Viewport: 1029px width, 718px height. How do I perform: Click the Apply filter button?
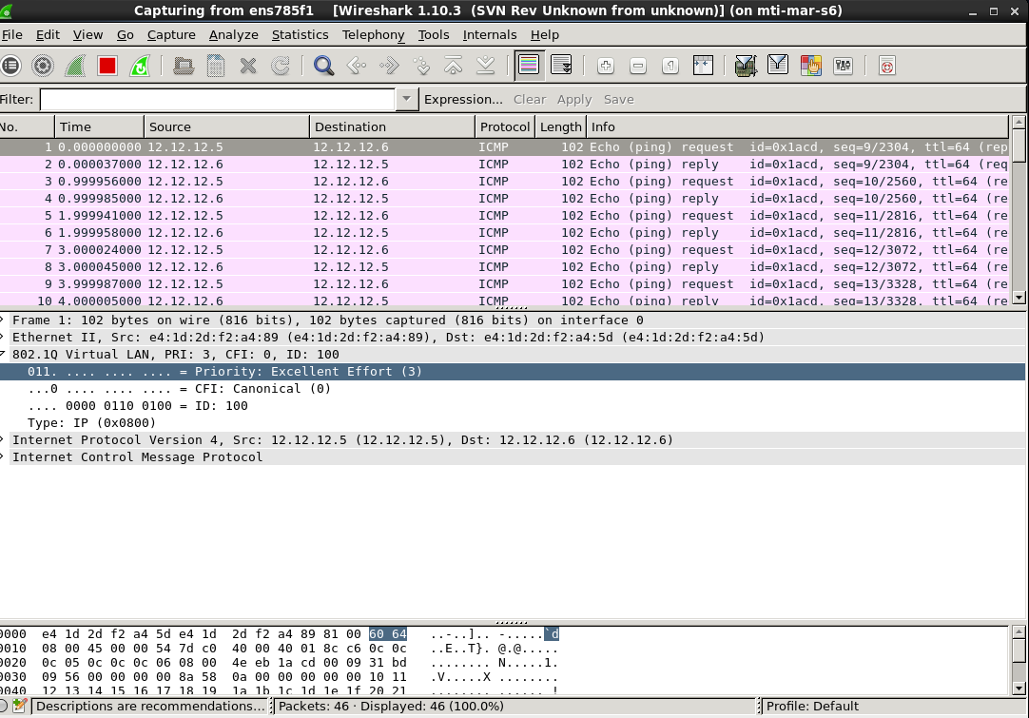pyautogui.click(x=574, y=99)
